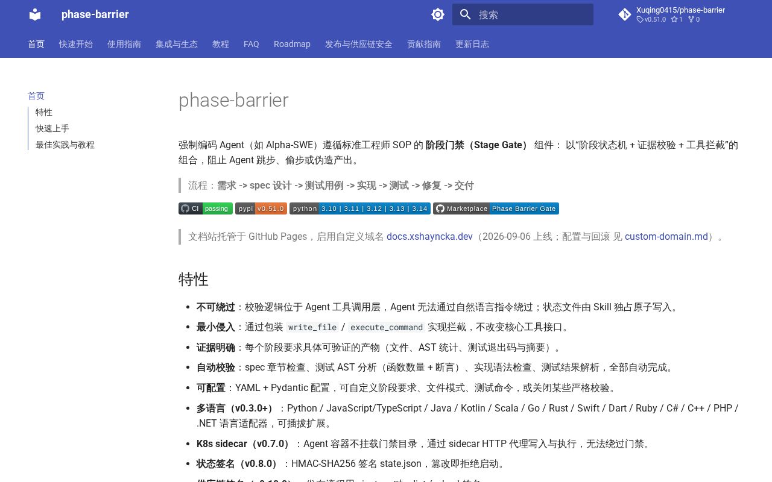Click the CI passing badge
The image size is (772, 482).
(x=206, y=208)
